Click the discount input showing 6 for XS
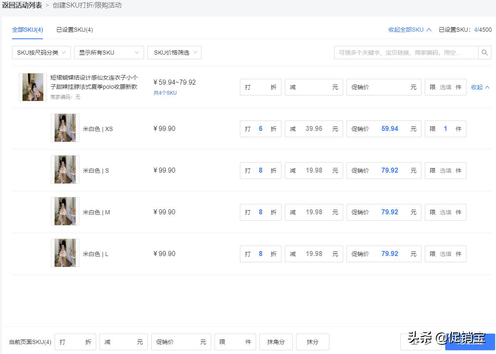The width and height of the screenshot is (496, 354). pos(260,128)
